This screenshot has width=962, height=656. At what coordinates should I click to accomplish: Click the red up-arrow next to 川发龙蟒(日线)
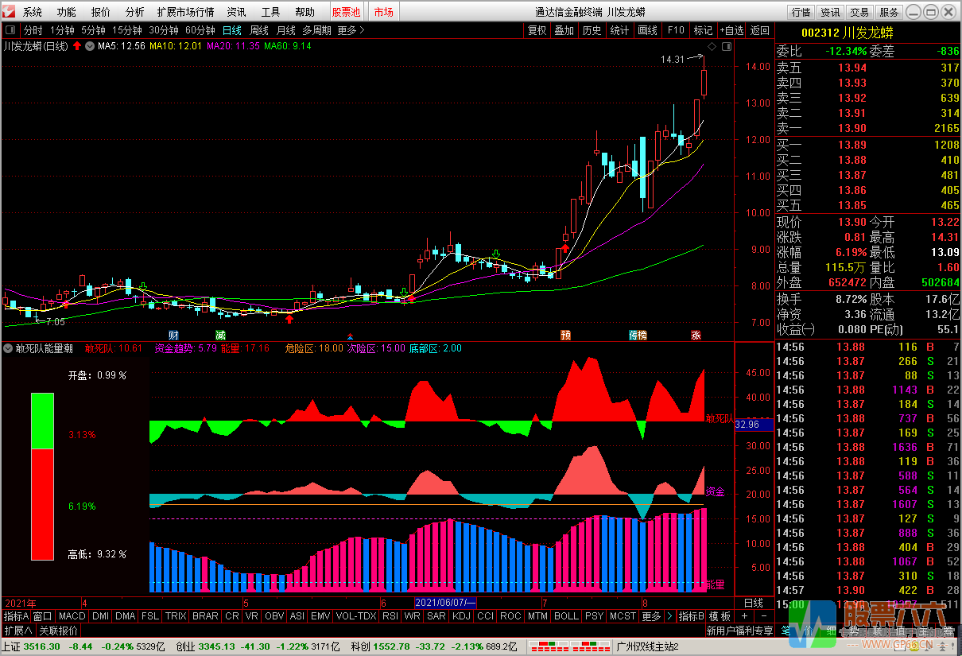pyautogui.click(x=77, y=46)
